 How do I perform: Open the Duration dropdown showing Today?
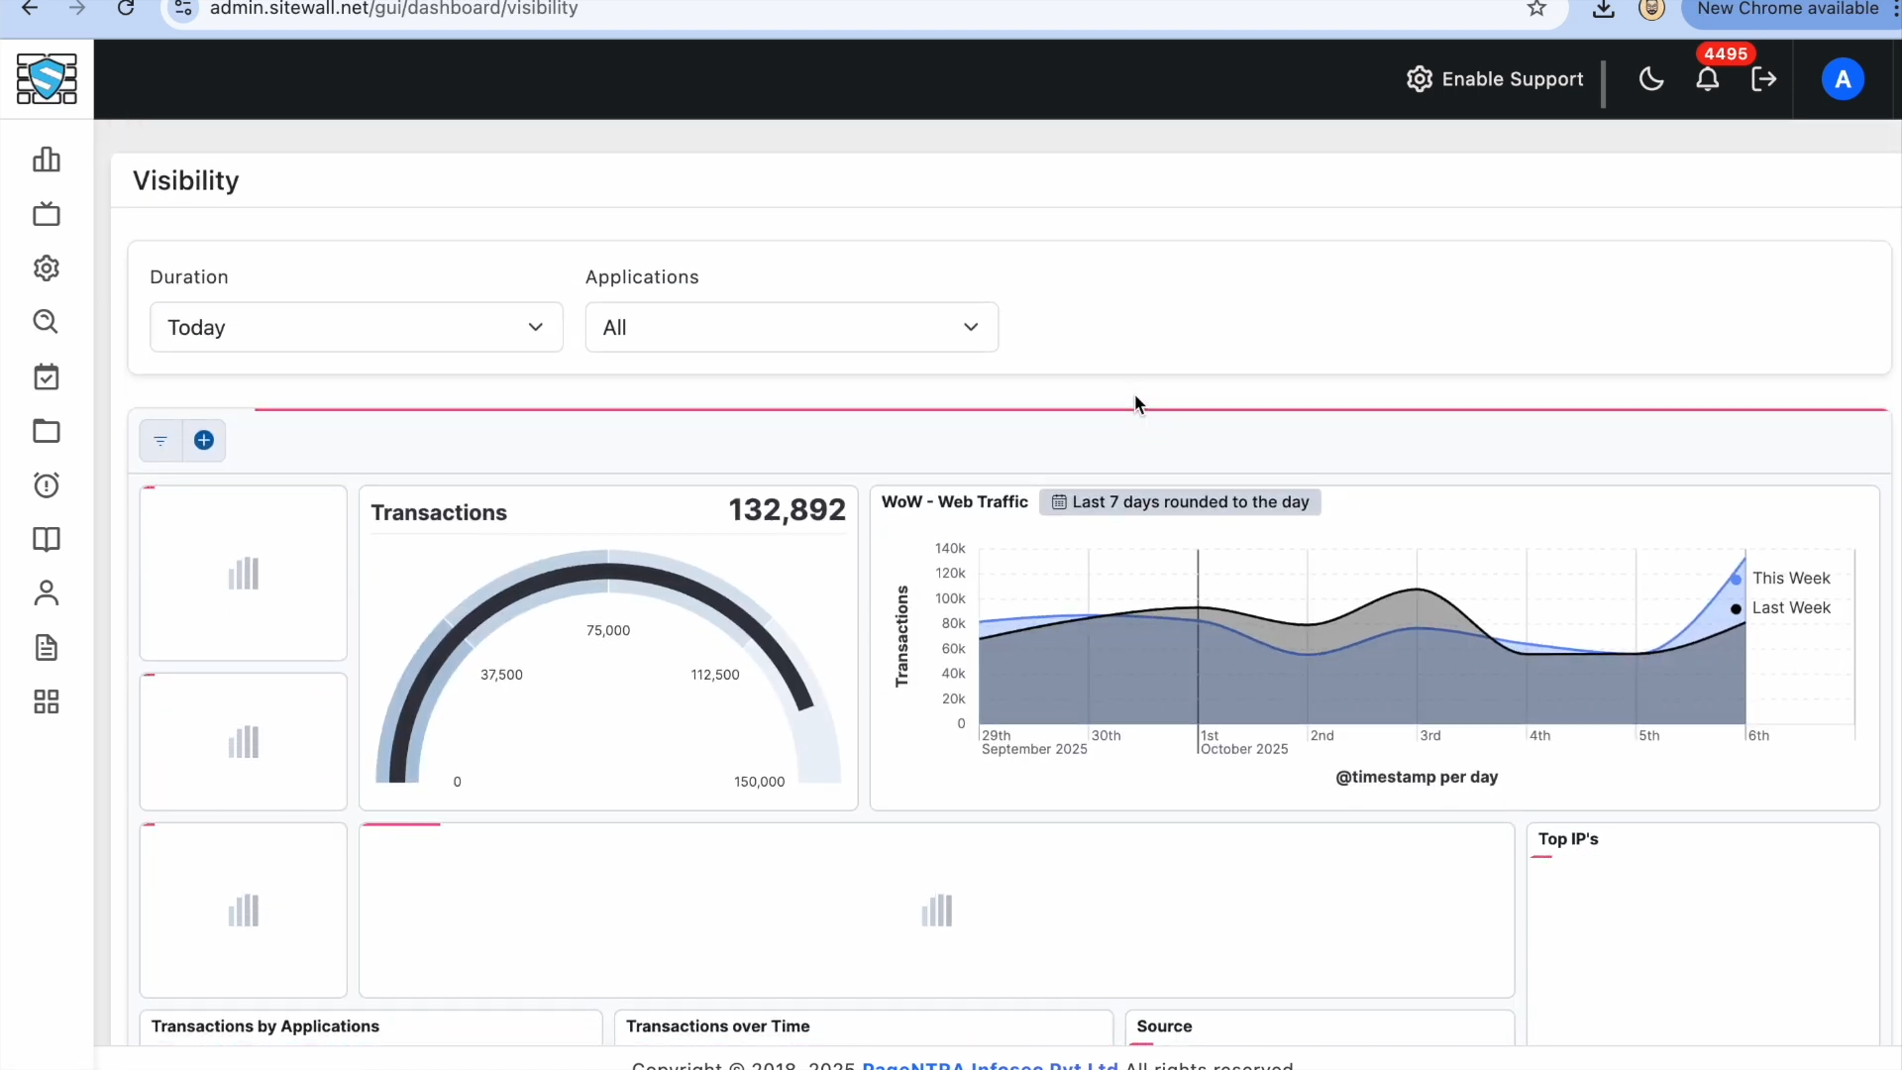[357, 327]
